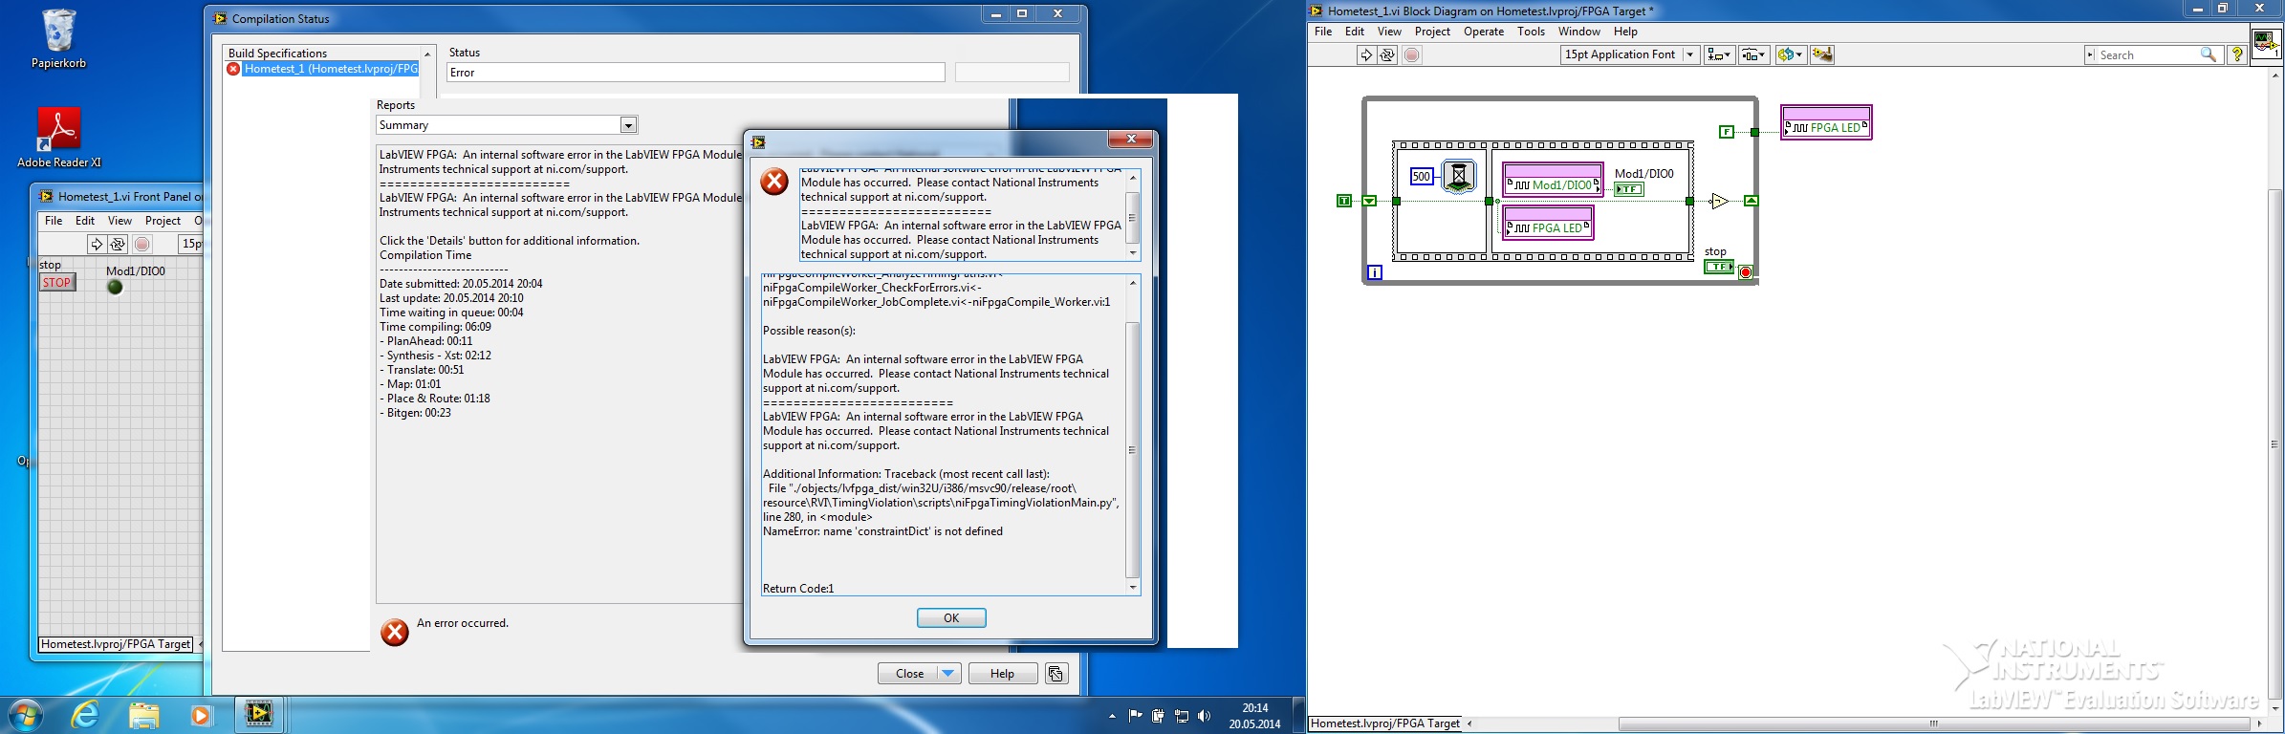2285x734 pixels.
Task: Select the Not gate on the diagram
Action: tap(1719, 201)
